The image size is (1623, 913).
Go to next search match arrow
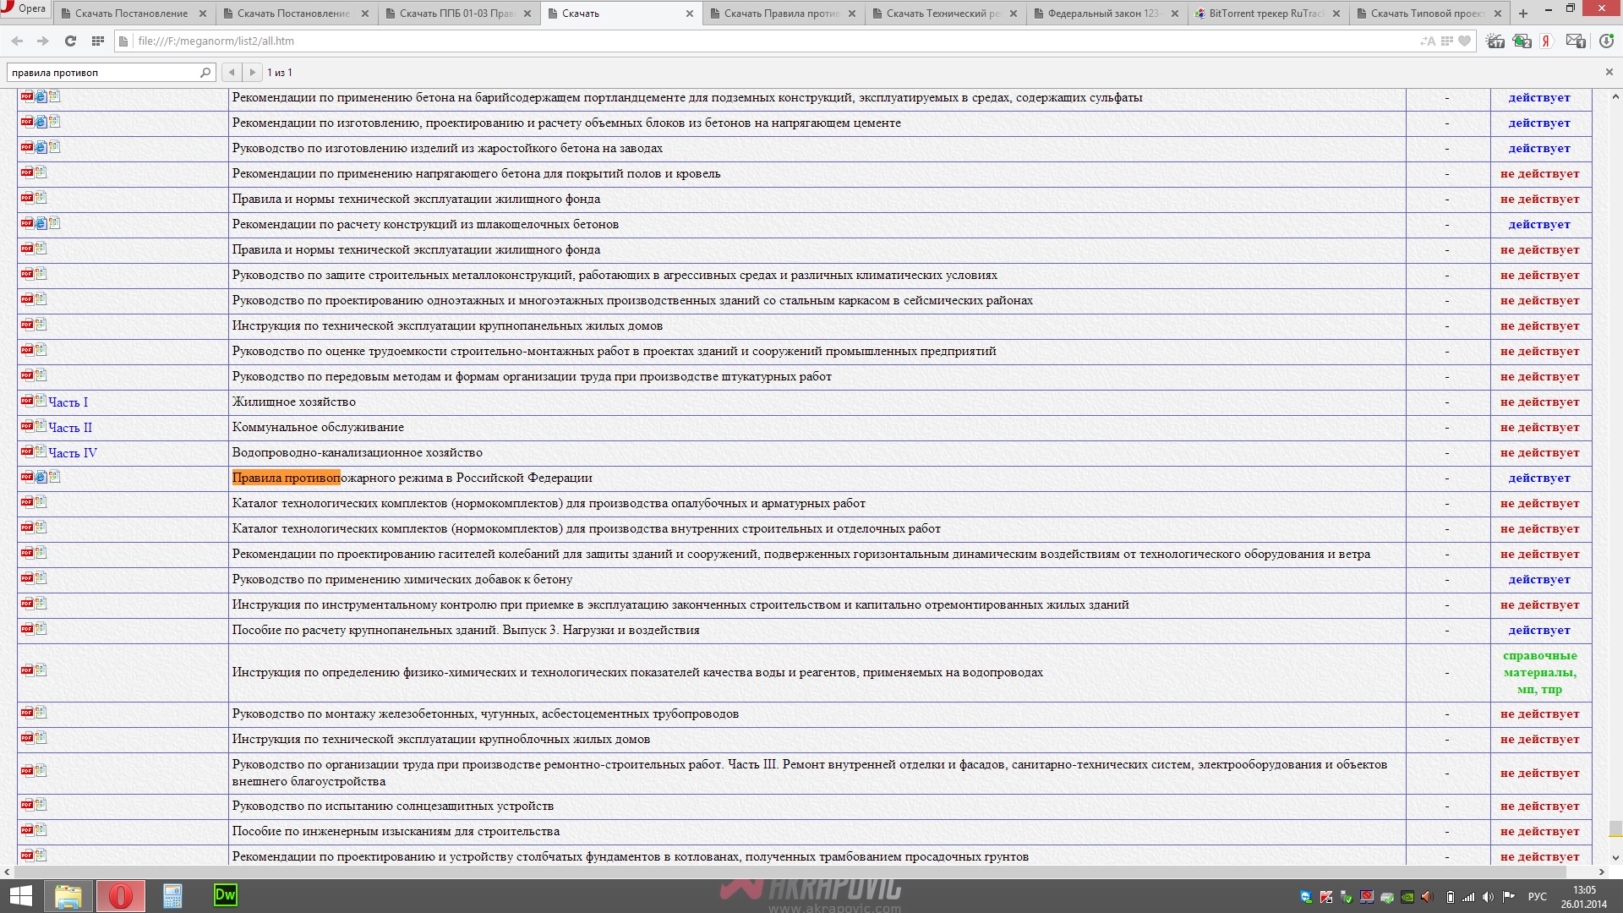click(x=252, y=73)
